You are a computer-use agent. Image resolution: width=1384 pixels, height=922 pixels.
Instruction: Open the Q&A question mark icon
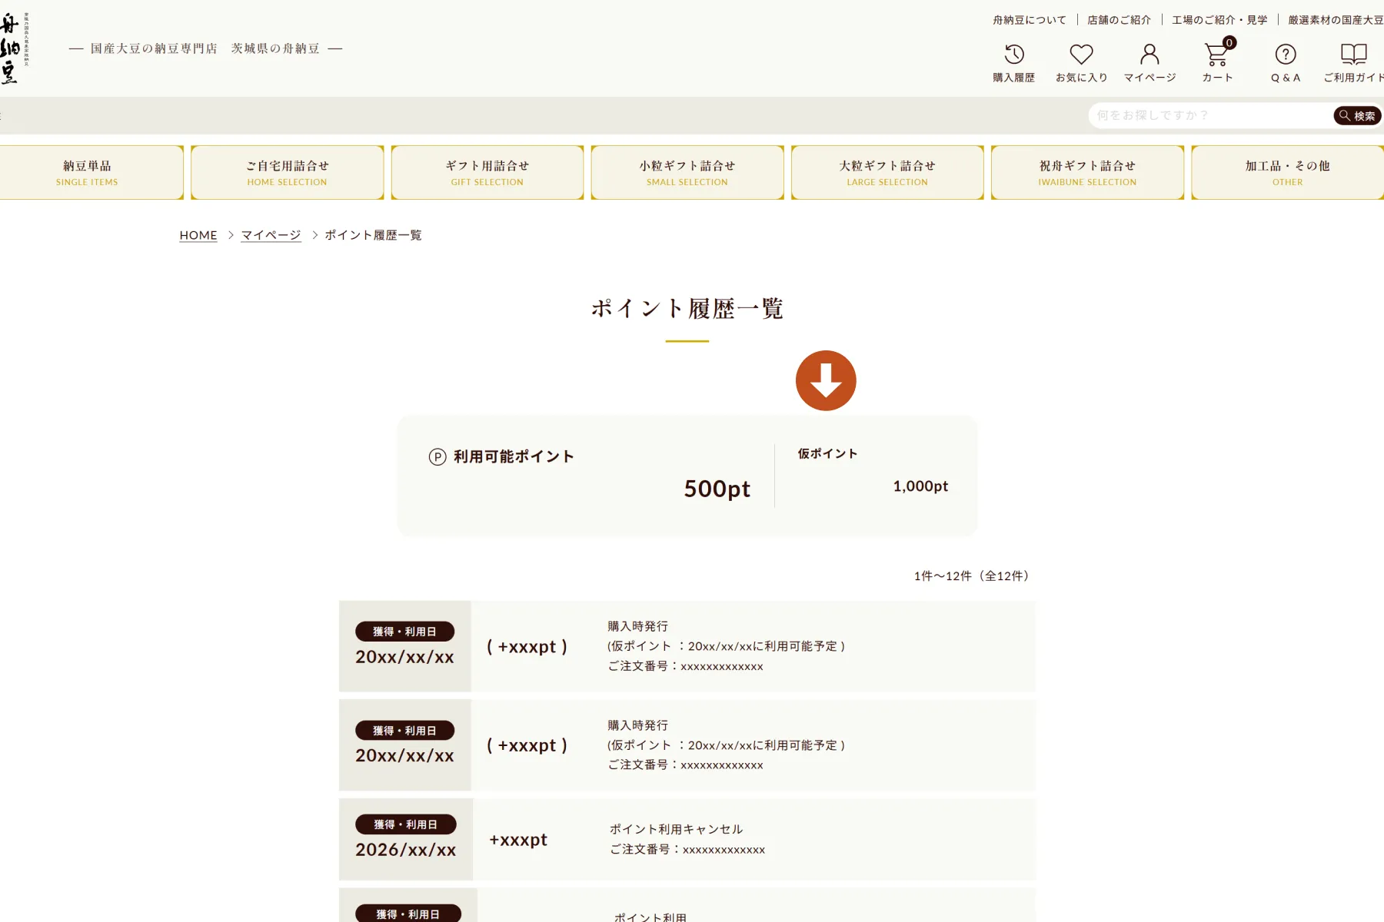(1286, 55)
